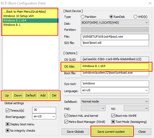
Task: Click into the OS title field
Action: pos(115,66)
